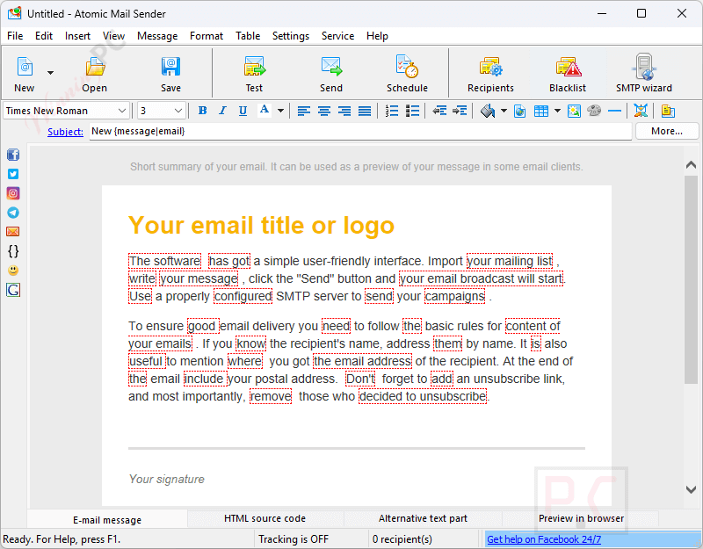This screenshot has width=703, height=549.
Task: Click the editor scrollbar down arrow
Action: point(691,489)
